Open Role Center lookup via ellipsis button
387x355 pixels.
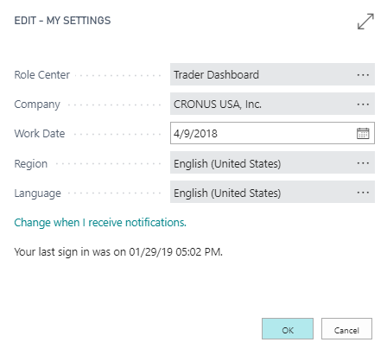pos(363,75)
